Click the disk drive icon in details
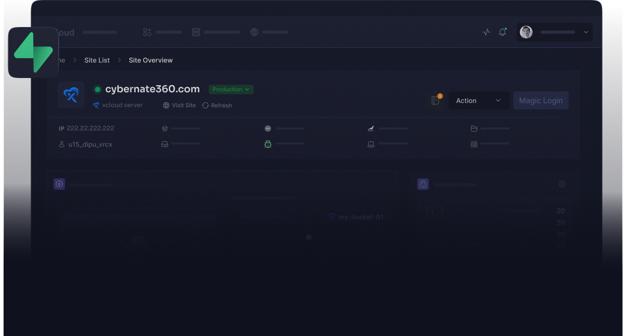The image size is (623, 336). point(165,144)
